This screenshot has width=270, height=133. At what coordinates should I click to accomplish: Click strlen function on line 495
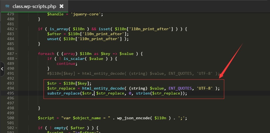143,93
